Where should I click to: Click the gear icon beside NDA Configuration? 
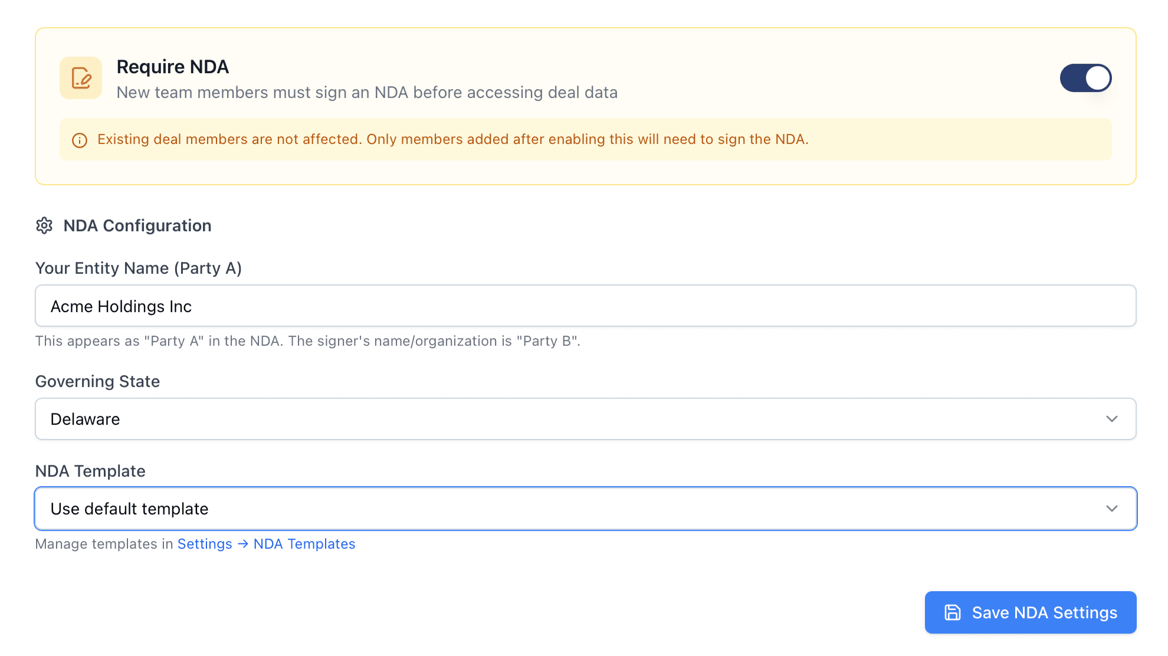[44, 225]
